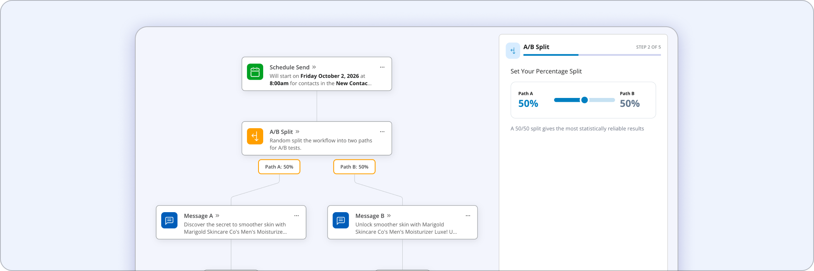The image size is (814, 271).
Task: Click the Set Your Percentage Split heading
Action: [546, 71]
